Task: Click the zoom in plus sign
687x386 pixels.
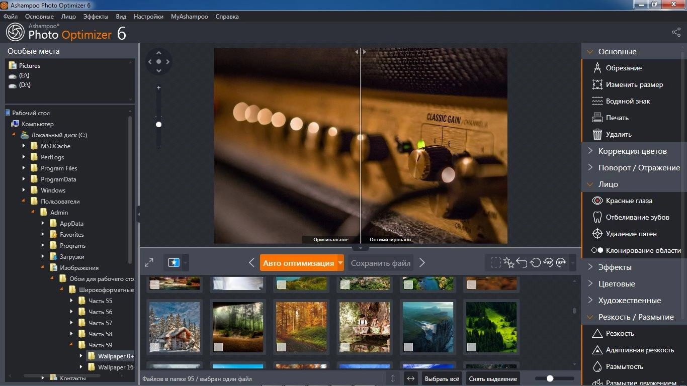Action: 158,87
